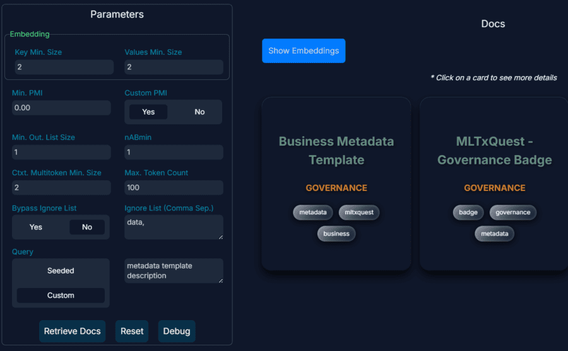The width and height of the screenshot is (568, 351).
Task: Click the query text box containing 'metadata template description'
Action: tap(174, 271)
